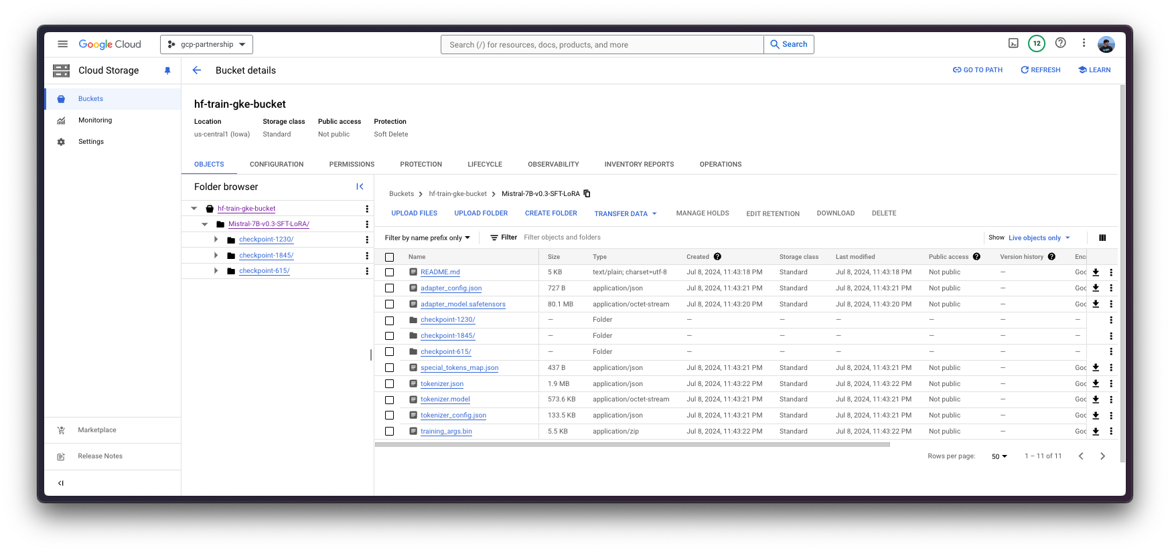
Task: Tick the special_tokens_map.json checkbox
Action: 389,368
